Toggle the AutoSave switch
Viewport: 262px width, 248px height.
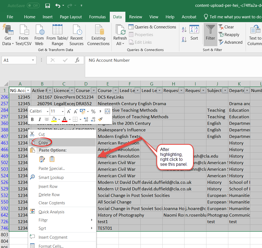(x=33, y=5)
